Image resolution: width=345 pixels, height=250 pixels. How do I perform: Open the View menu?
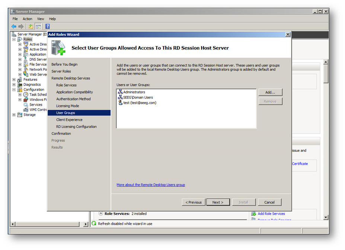[41, 19]
